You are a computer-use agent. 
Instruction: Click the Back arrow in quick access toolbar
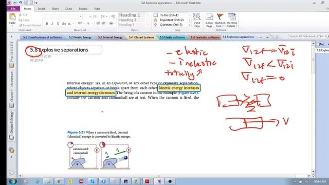tap(15, 3)
